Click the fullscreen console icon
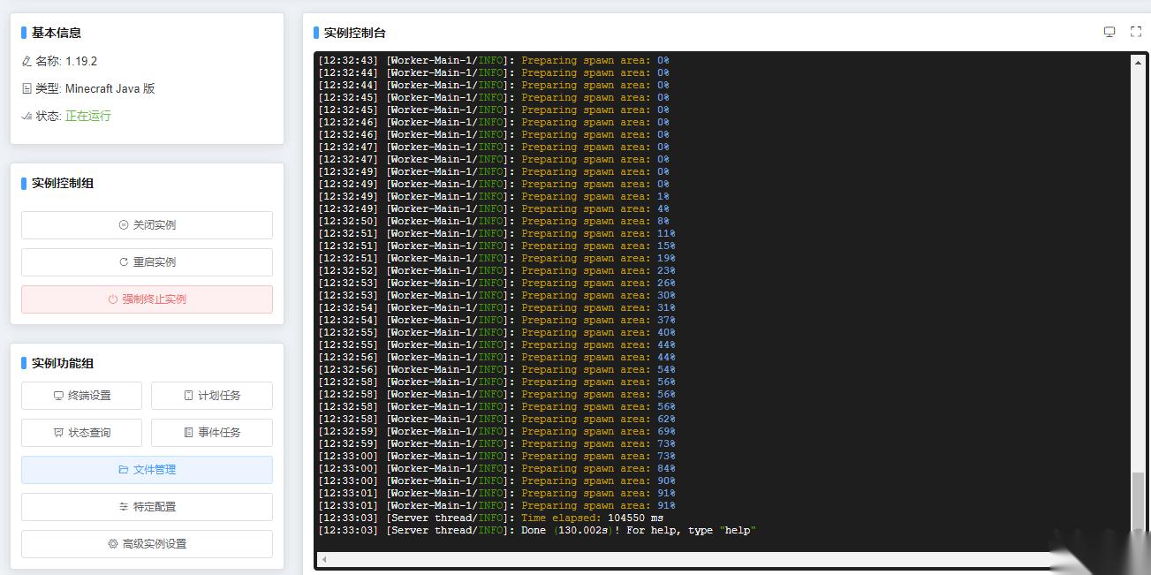Image resolution: width=1151 pixels, height=575 pixels. pyautogui.click(x=1136, y=32)
